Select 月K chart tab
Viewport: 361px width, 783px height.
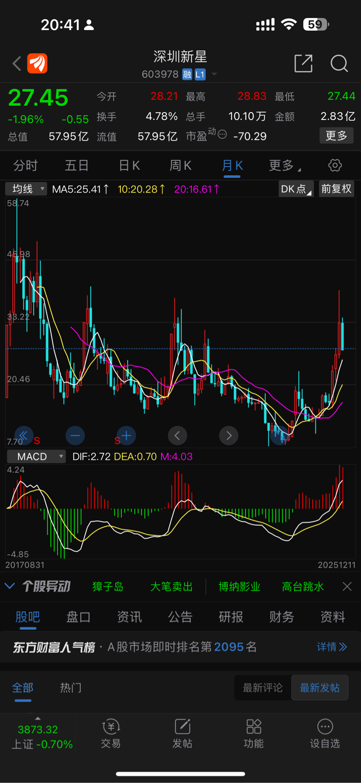tap(232, 166)
